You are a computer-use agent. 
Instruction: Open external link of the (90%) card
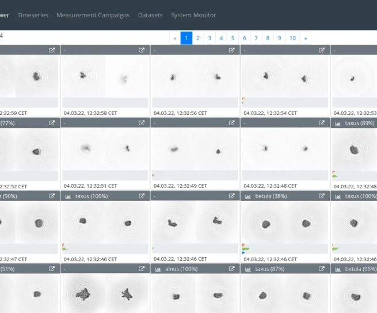(x=52, y=196)
